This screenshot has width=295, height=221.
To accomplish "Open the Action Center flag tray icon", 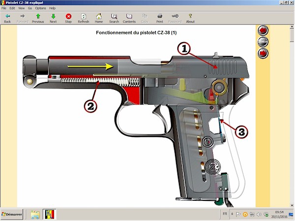I will pyautogui.click(x=238, y=214).
